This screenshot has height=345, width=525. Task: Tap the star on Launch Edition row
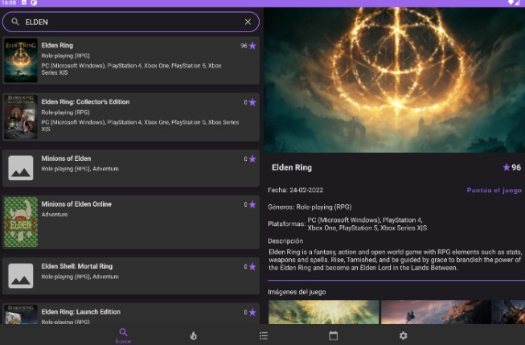pos(252,312)
